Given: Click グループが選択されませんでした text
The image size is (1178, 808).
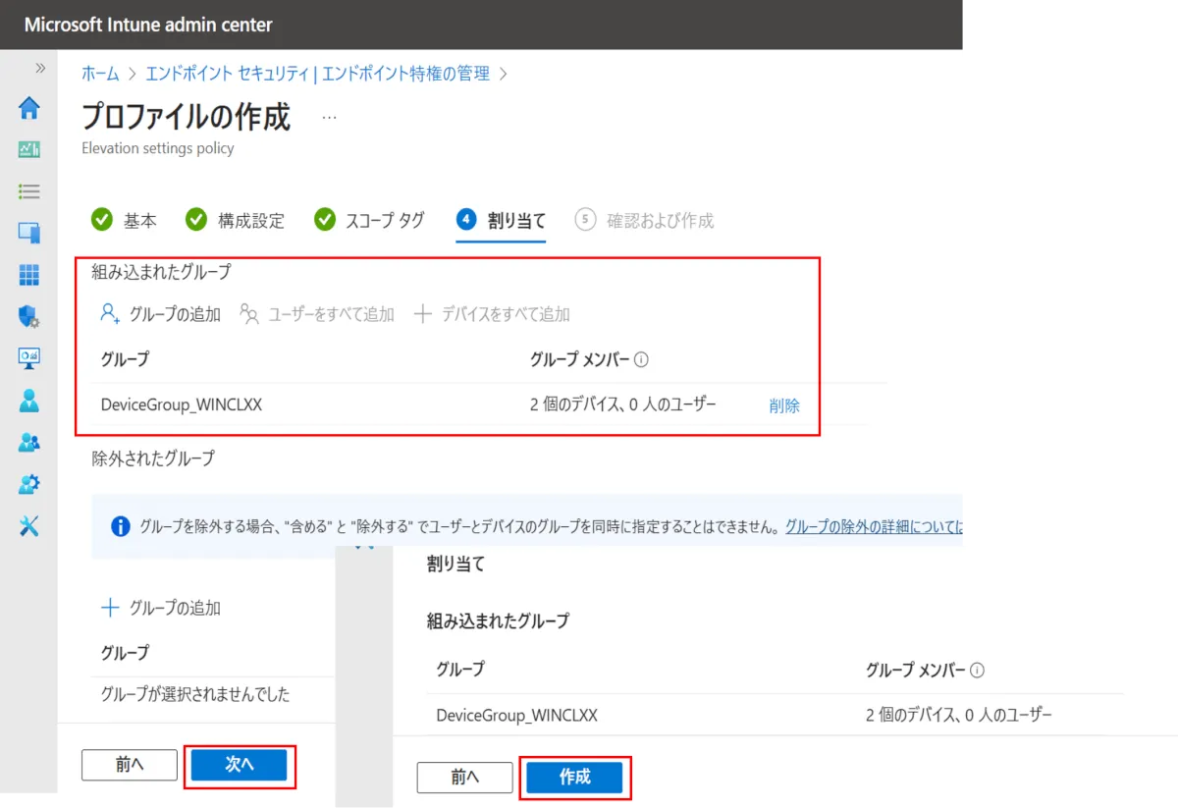Looking at the screenshot, I should pyautogui.click(x=195, y=694).
